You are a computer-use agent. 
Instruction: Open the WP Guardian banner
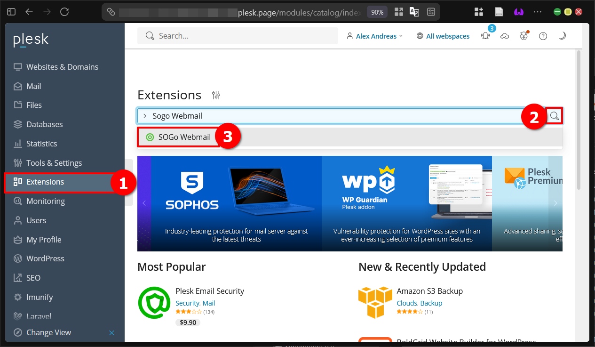click(x=407, y=203)
